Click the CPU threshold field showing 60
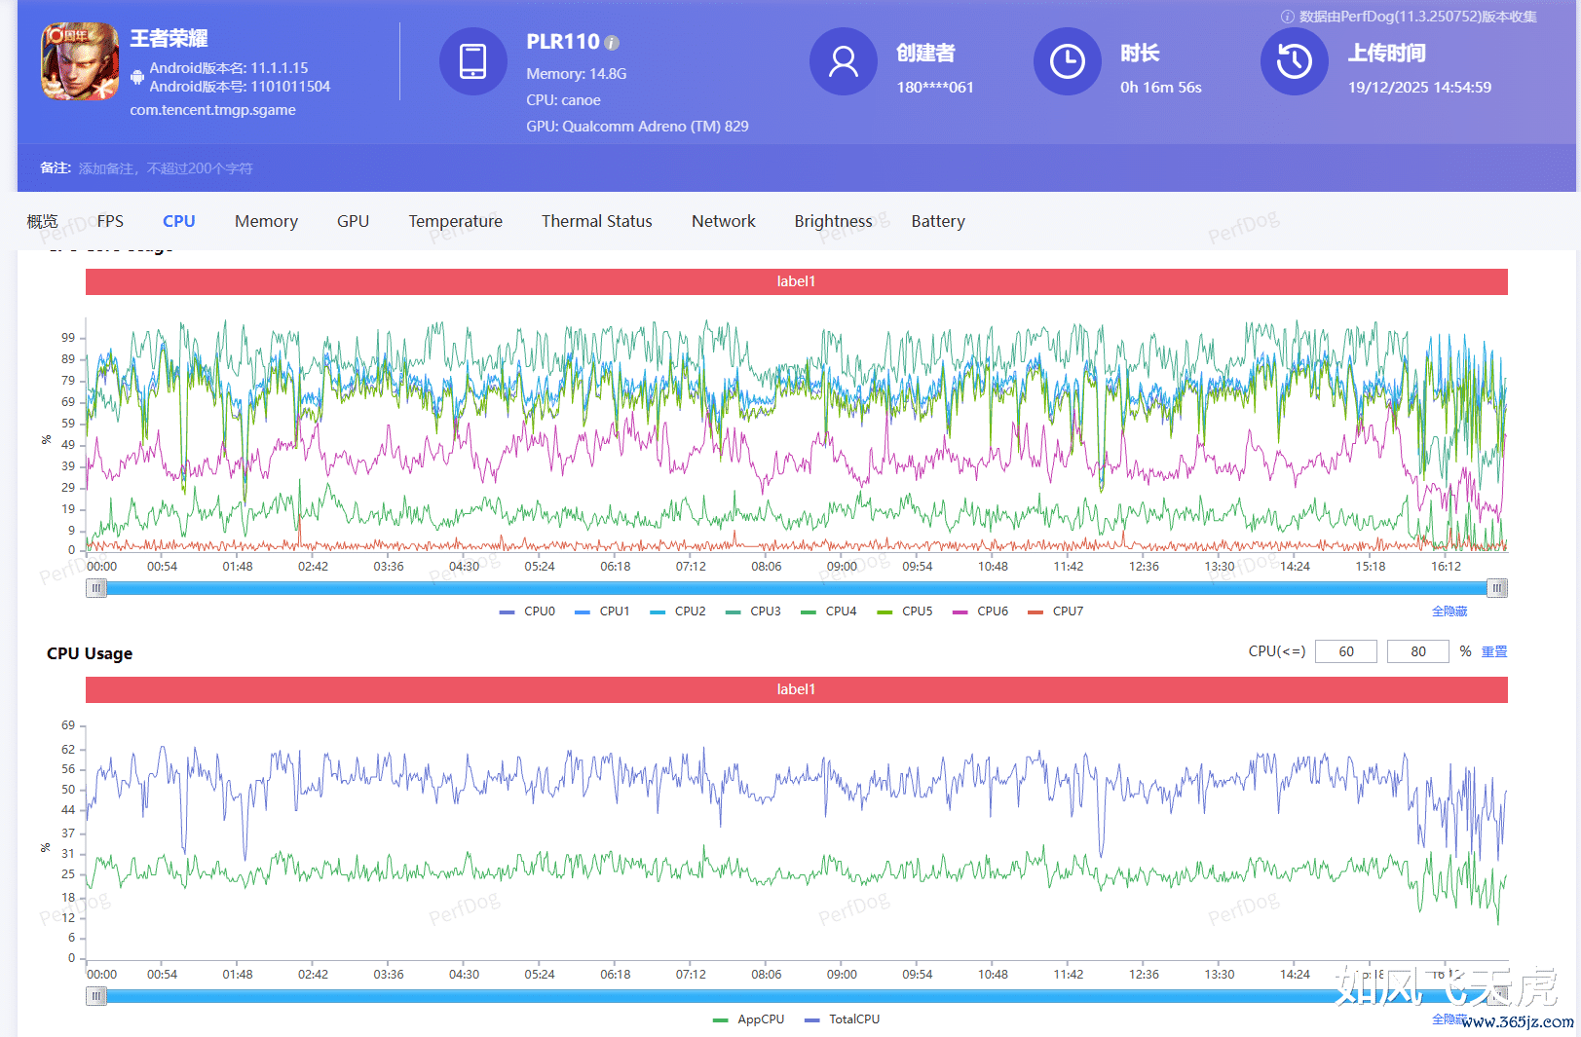Viewport: 1581px width, 1037px height. (x=1345, y=651)
